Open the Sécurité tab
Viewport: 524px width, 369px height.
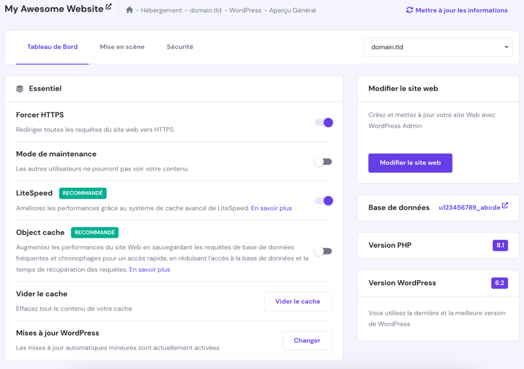179,47
